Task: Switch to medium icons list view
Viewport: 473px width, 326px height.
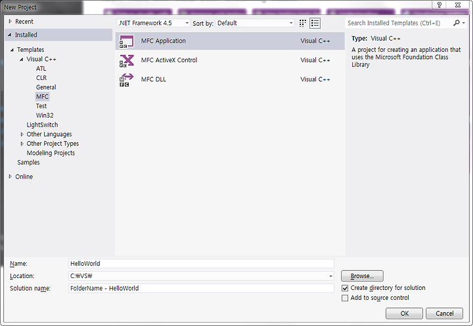Action: click(315, 23)
